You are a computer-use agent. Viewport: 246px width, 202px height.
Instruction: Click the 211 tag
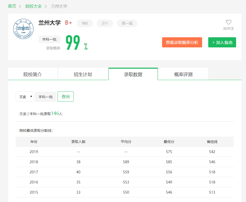[x=105, y=23]
